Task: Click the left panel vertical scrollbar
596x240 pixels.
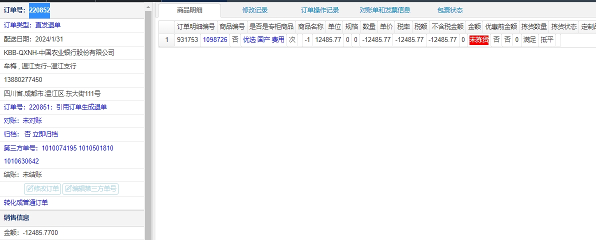Action: [148, 121]
